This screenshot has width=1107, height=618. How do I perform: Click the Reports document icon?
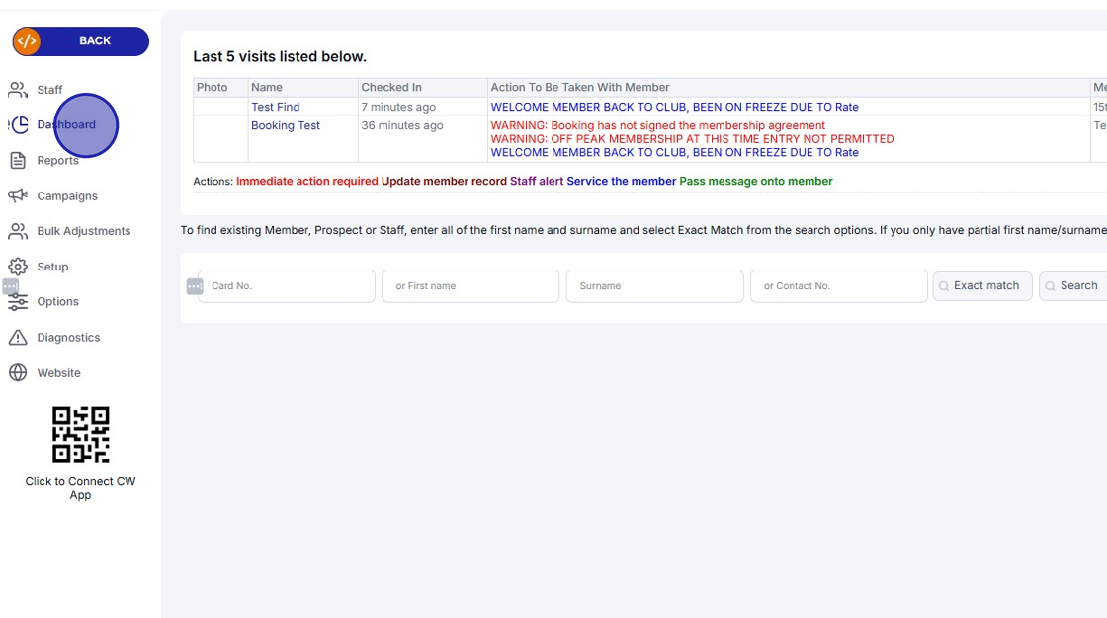pos(18,160)
